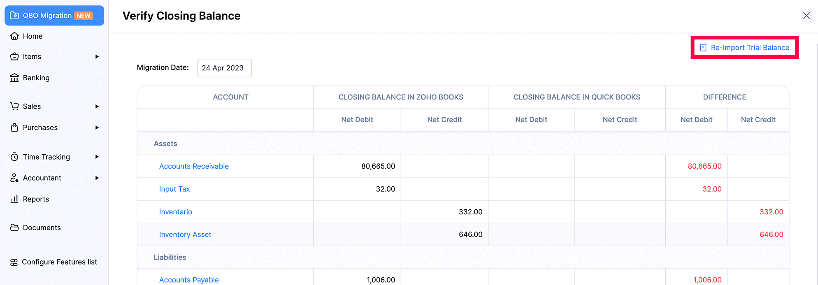Click the Home house icon

pos(14,36)
